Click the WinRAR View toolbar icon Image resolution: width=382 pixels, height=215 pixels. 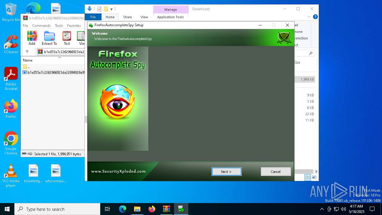81,38
